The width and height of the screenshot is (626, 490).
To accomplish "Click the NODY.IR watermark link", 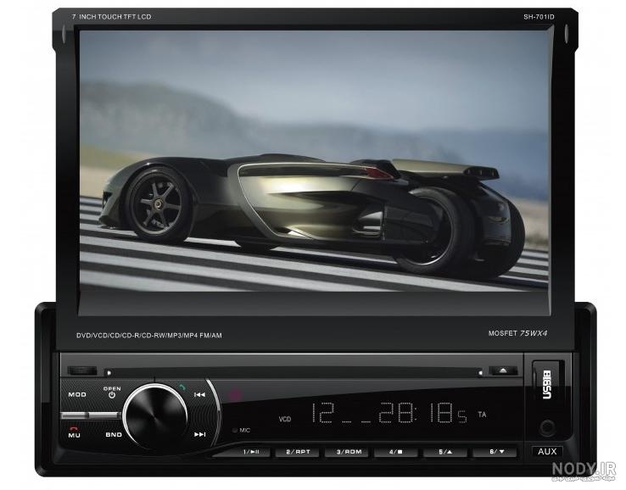I will pos(584,470).
